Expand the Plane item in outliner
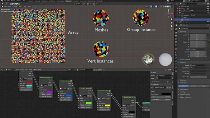Viewport: 210px width, 118px height. click(178, 13)
